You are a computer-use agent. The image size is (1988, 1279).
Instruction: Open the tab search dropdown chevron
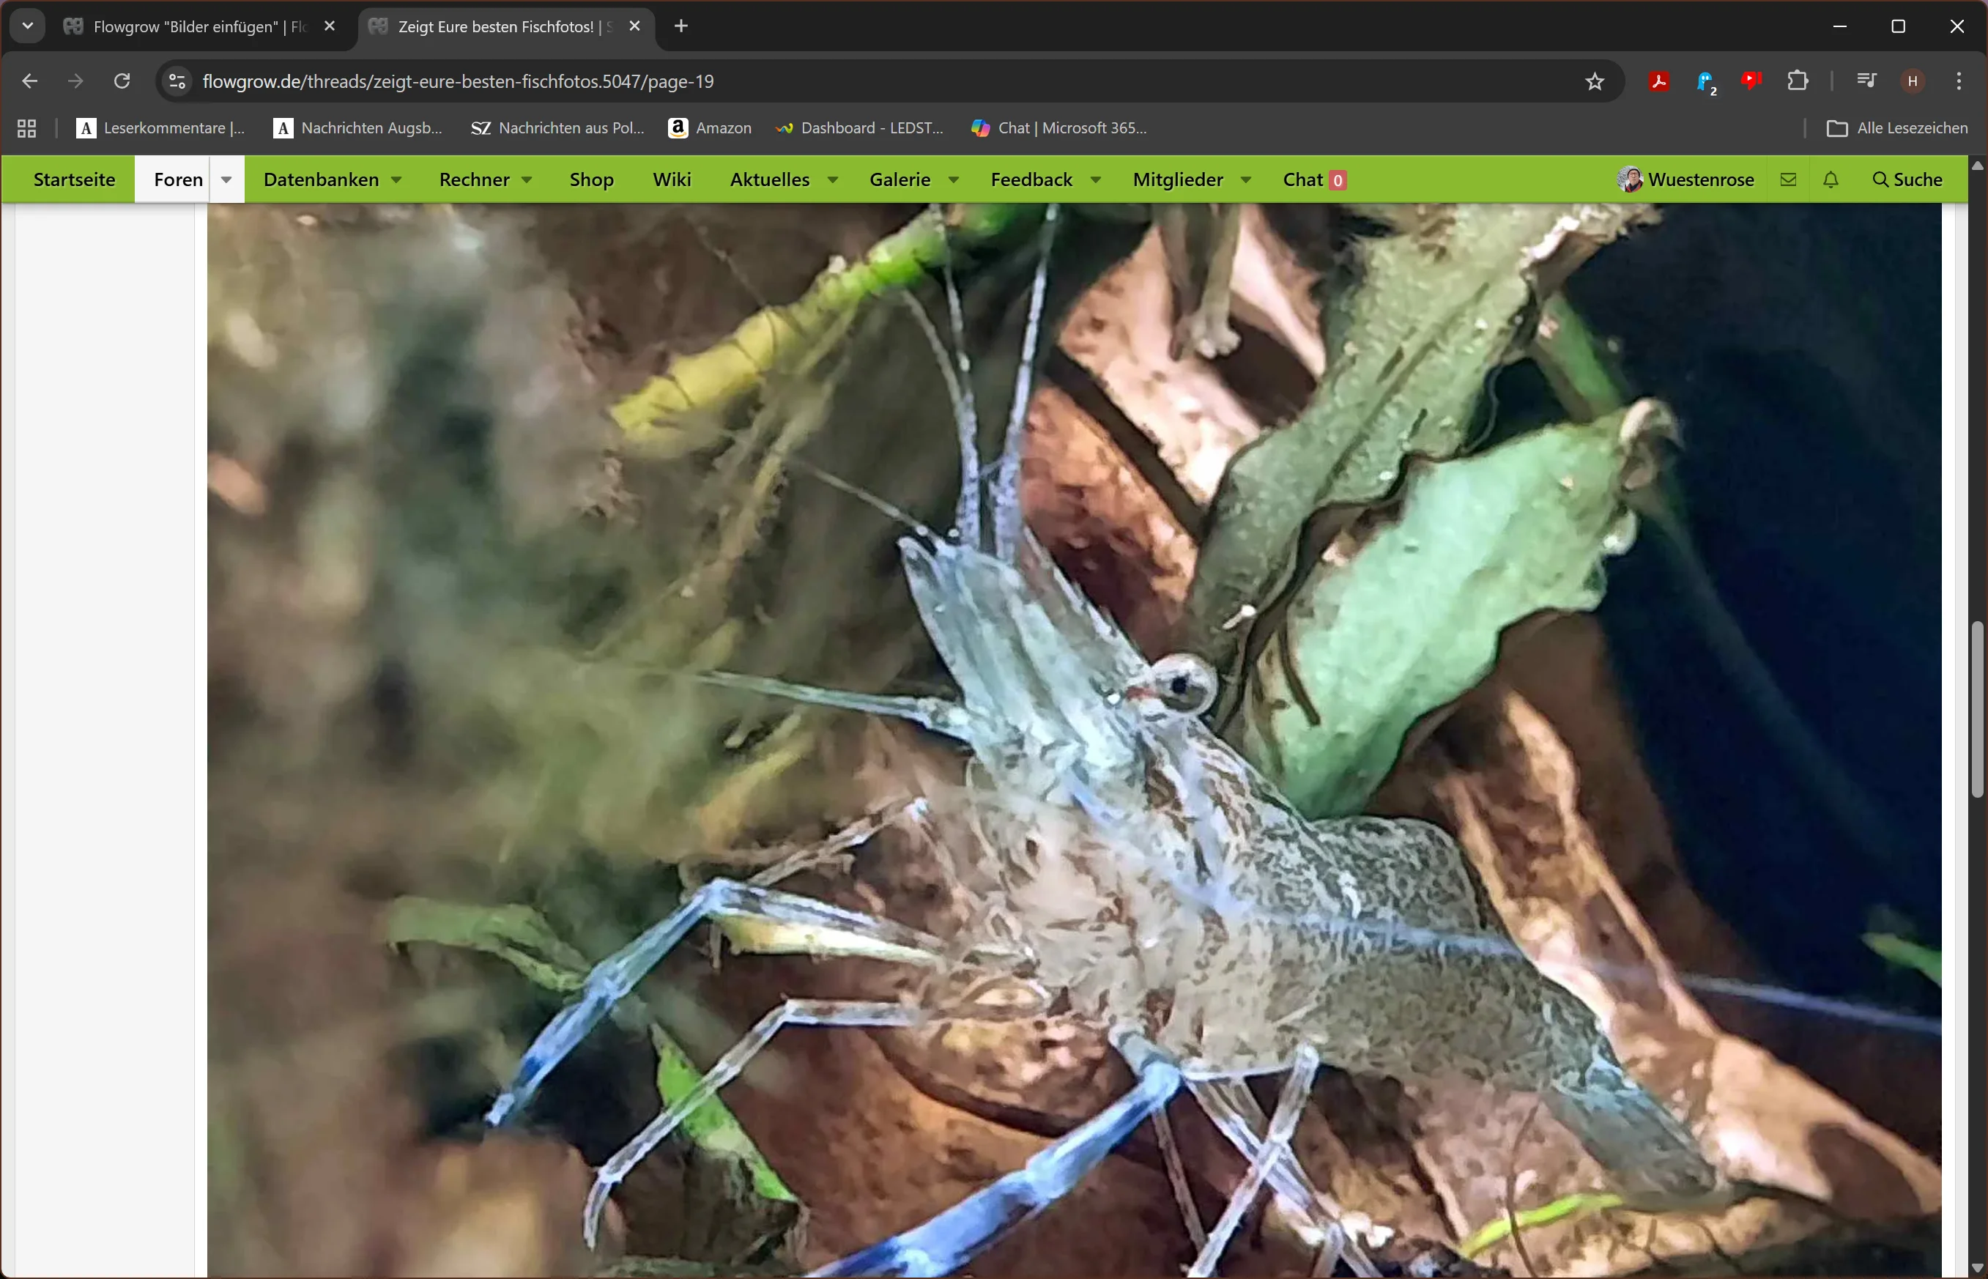click(x=27, y=26)
